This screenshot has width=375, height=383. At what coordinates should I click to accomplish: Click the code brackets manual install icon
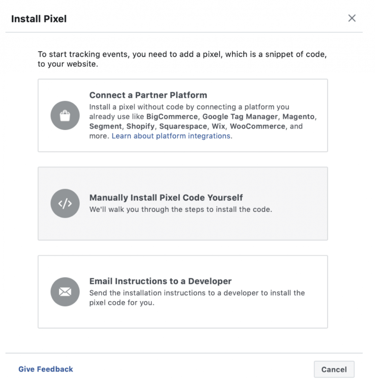click(x=65, y=203)
